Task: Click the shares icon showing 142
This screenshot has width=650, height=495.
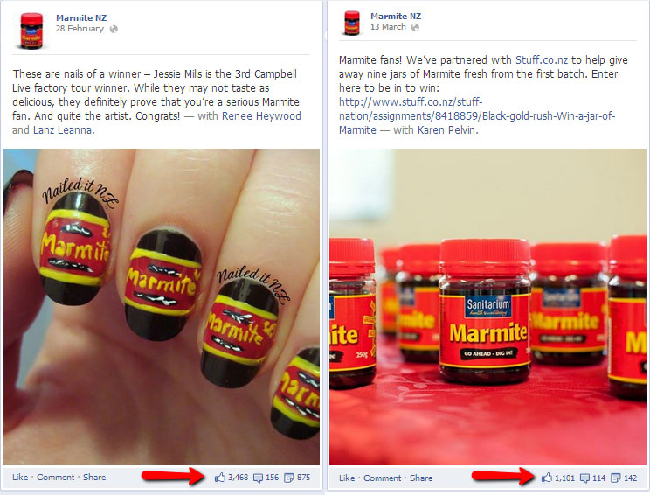Action: coord(616,478)
